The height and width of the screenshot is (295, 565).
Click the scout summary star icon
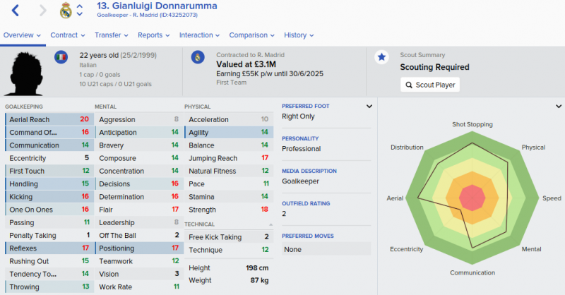381,57
